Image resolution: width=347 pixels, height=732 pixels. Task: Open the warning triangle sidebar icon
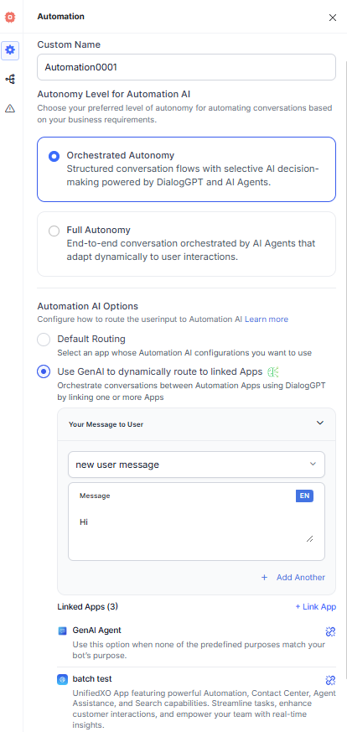coord(10,108)
